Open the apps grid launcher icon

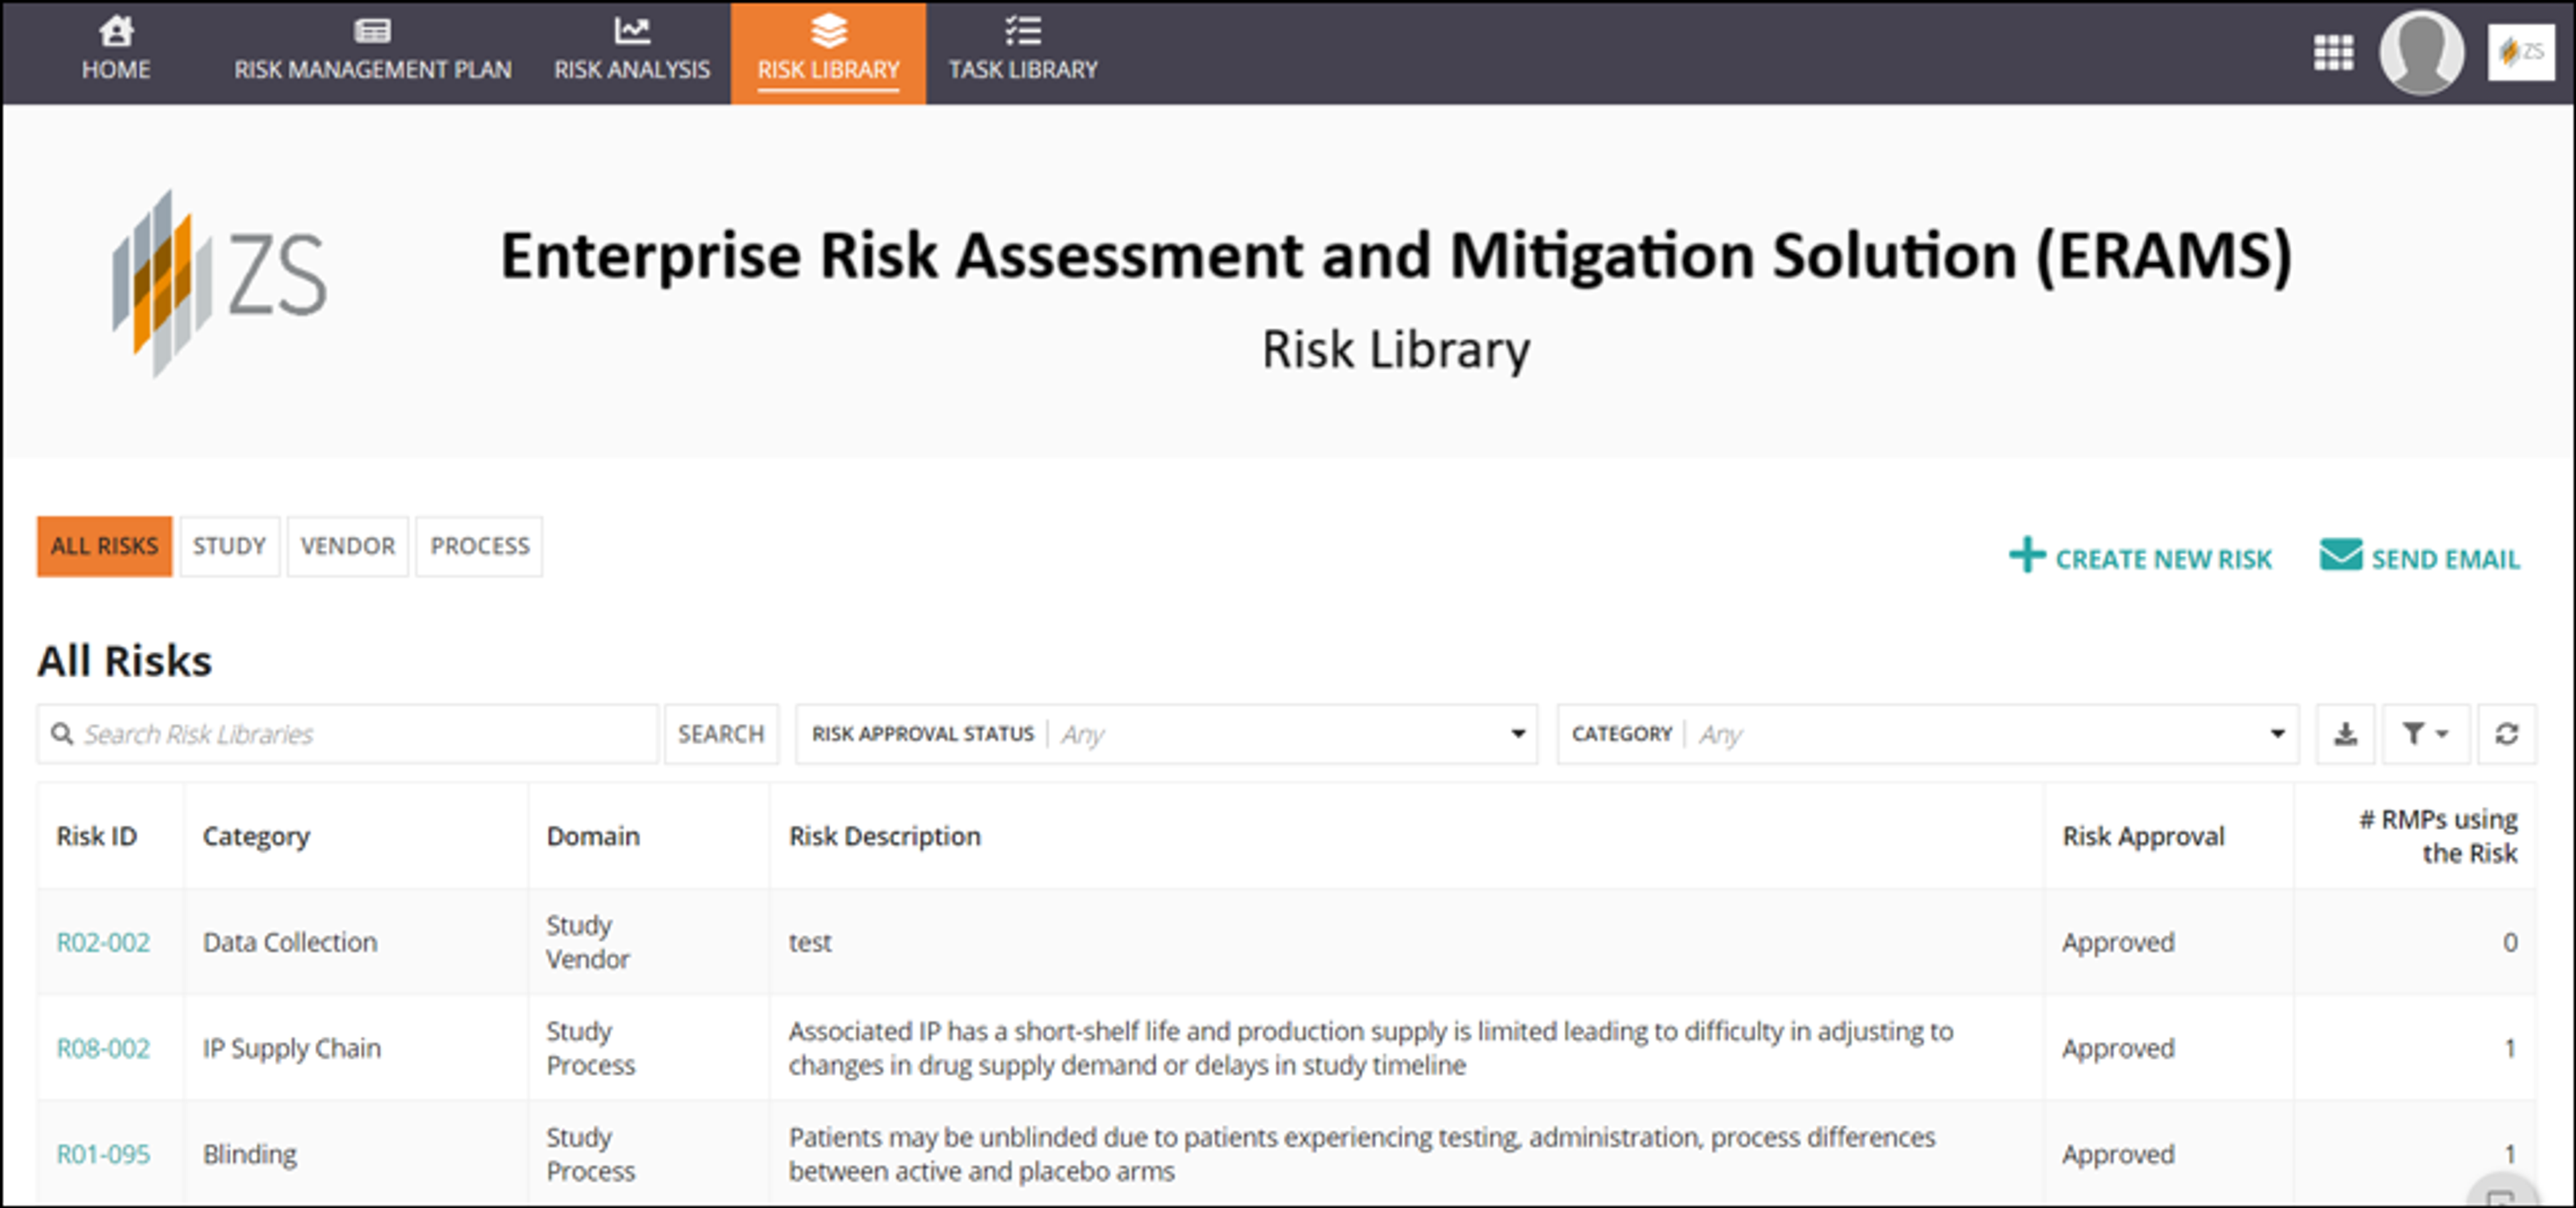pyautogui.click(x=2333, y=53)
